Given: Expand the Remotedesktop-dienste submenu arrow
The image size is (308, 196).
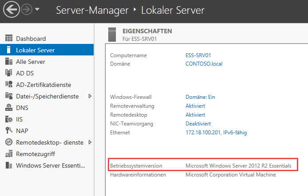Looking at the screenshot, I should 90,142.
